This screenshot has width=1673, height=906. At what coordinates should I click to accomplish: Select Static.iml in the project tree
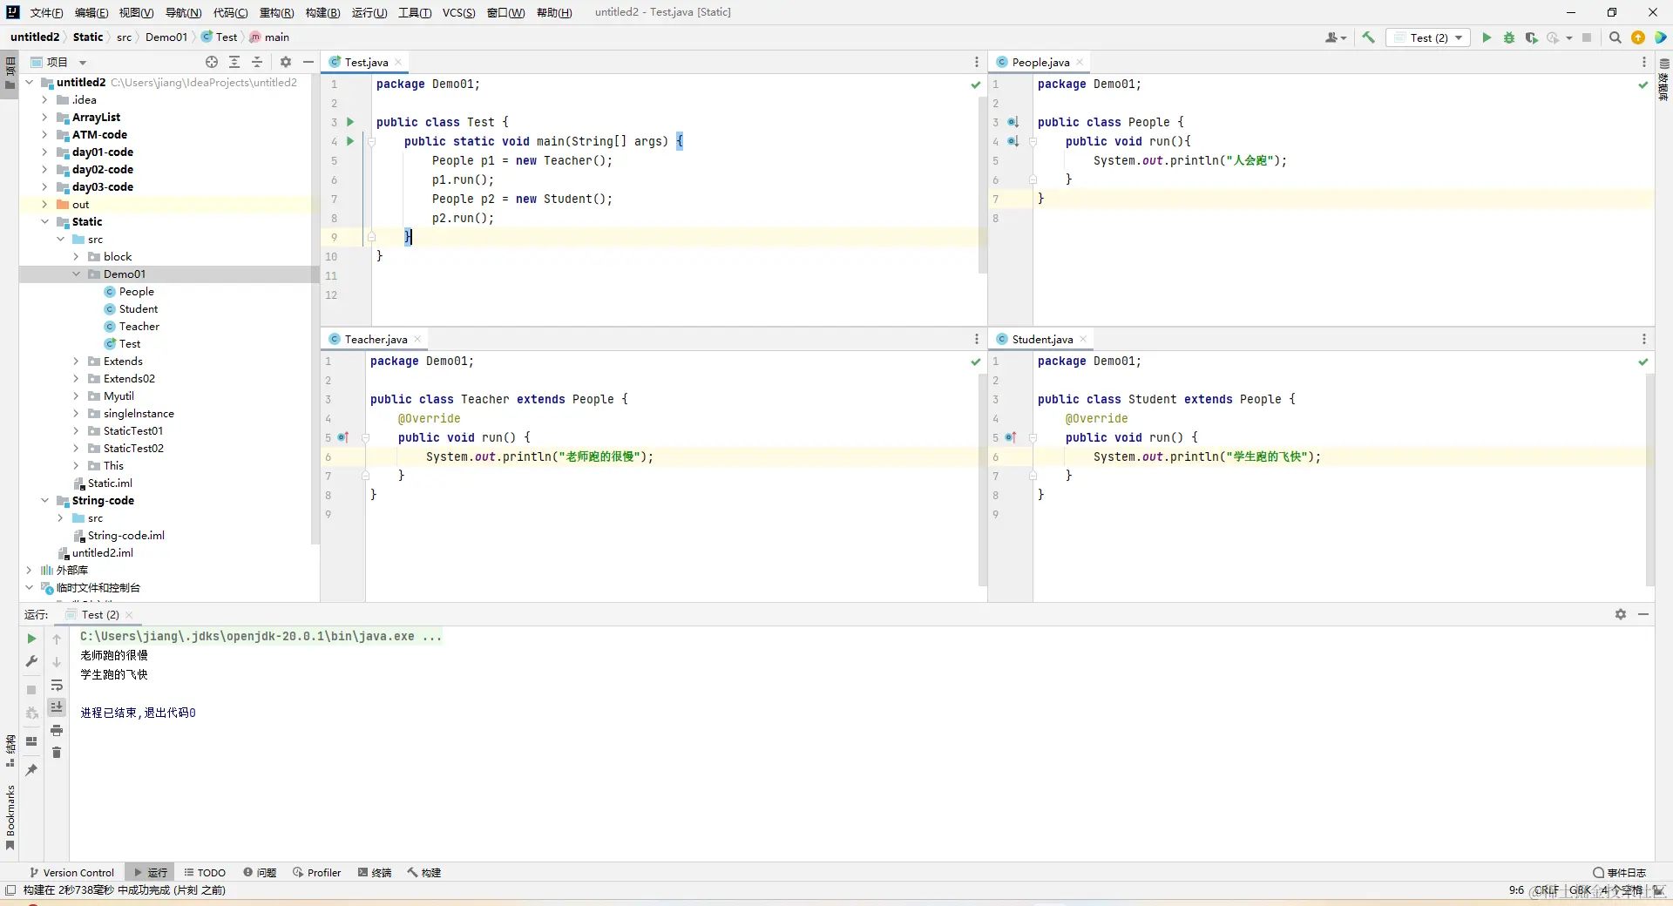[110, 483]
